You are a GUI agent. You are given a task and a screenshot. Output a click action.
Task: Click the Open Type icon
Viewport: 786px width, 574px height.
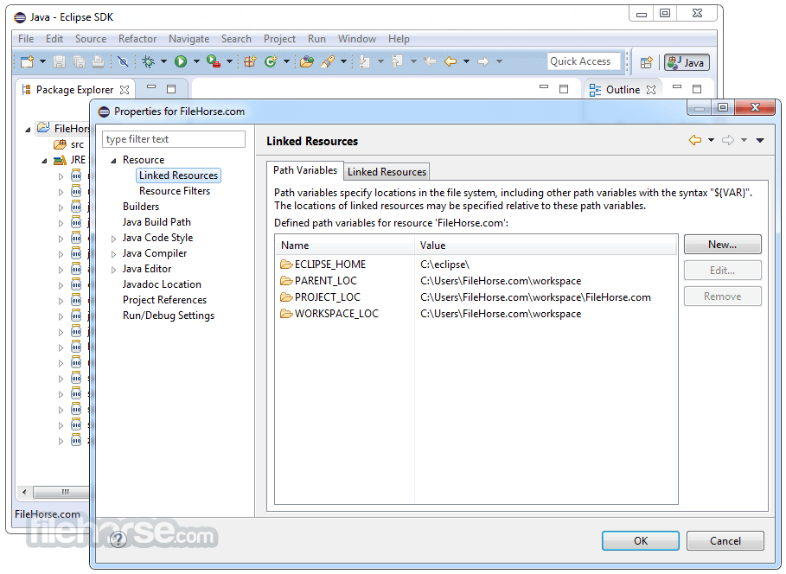coord(307,61)
